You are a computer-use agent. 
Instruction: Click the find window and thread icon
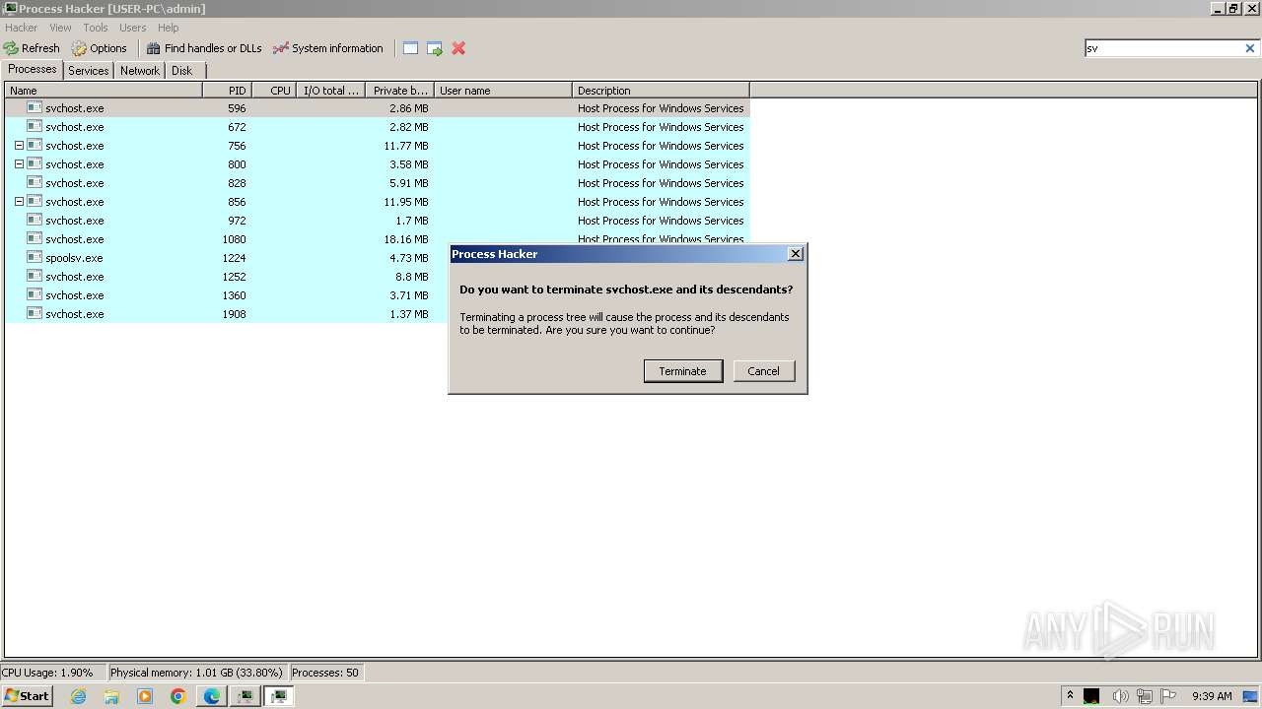click(435, 48)
